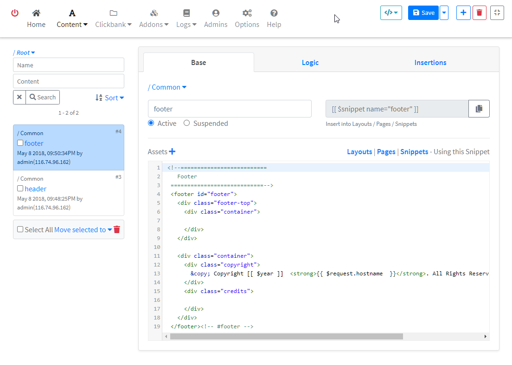Toggle the Select All checkbox
This screenshot has height=365, width=512.
20,229
